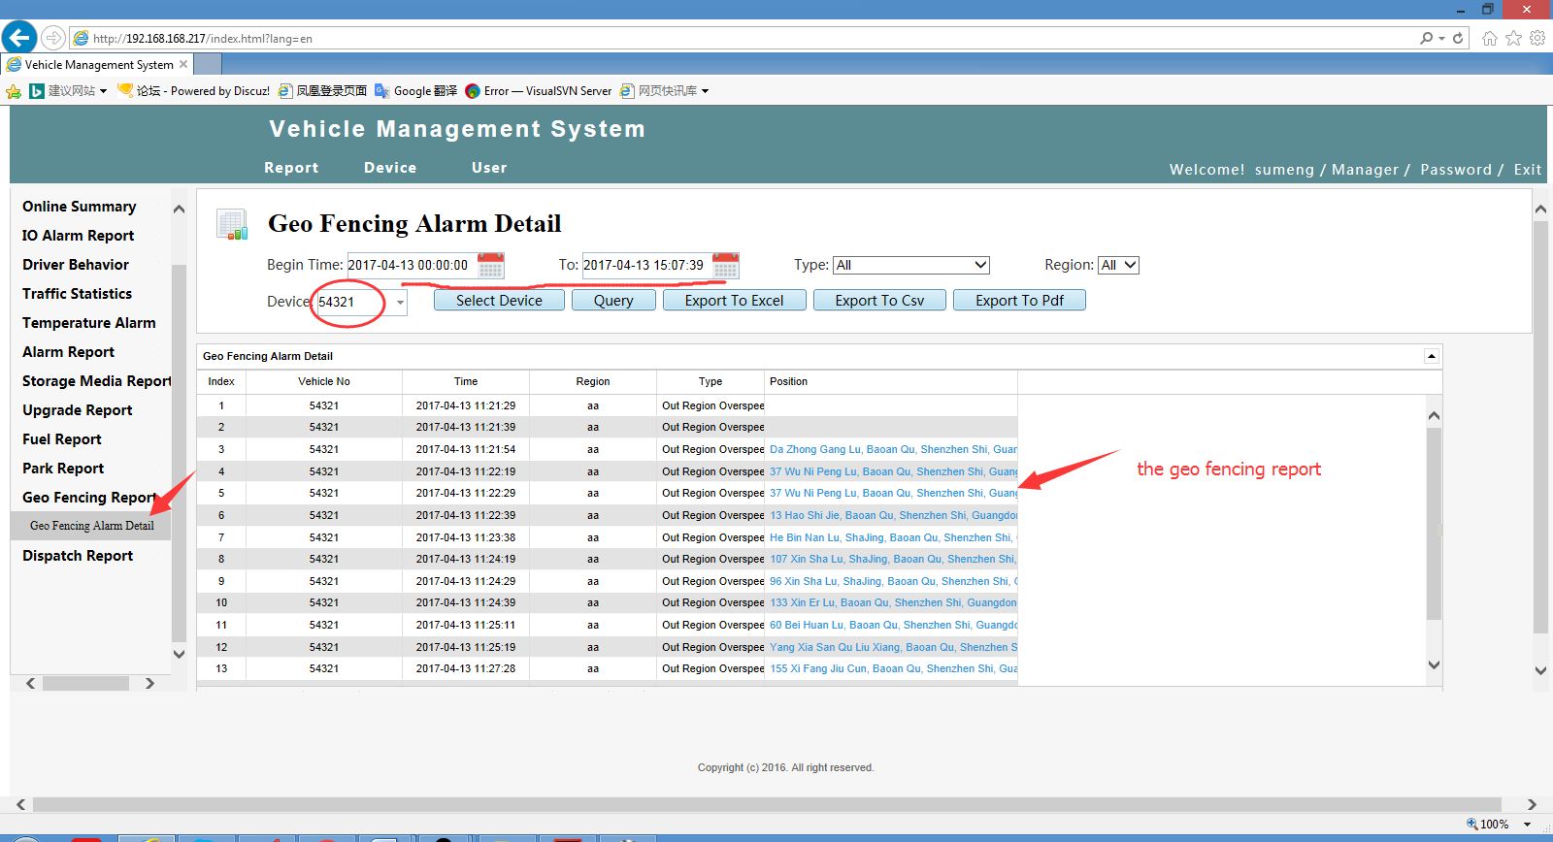Click Export To Excel button
The width and height of the screenshot is (1553, 842).
click(734, 301)
